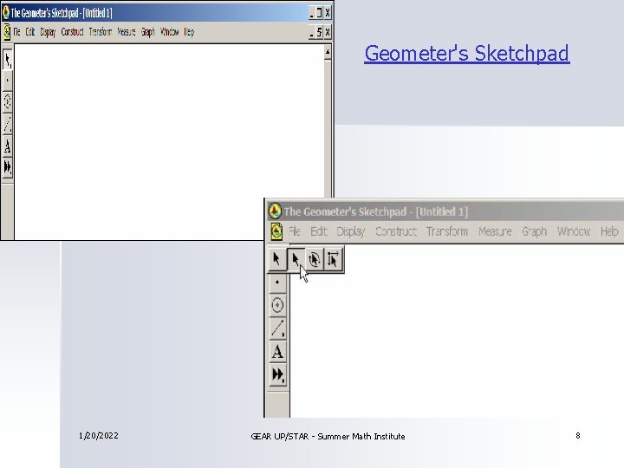Image resolution: width=624 pixels, height=468 pixels.
Task: Open the Help menu in the enlarged Sketchpad window
Action: click(609, 232)
